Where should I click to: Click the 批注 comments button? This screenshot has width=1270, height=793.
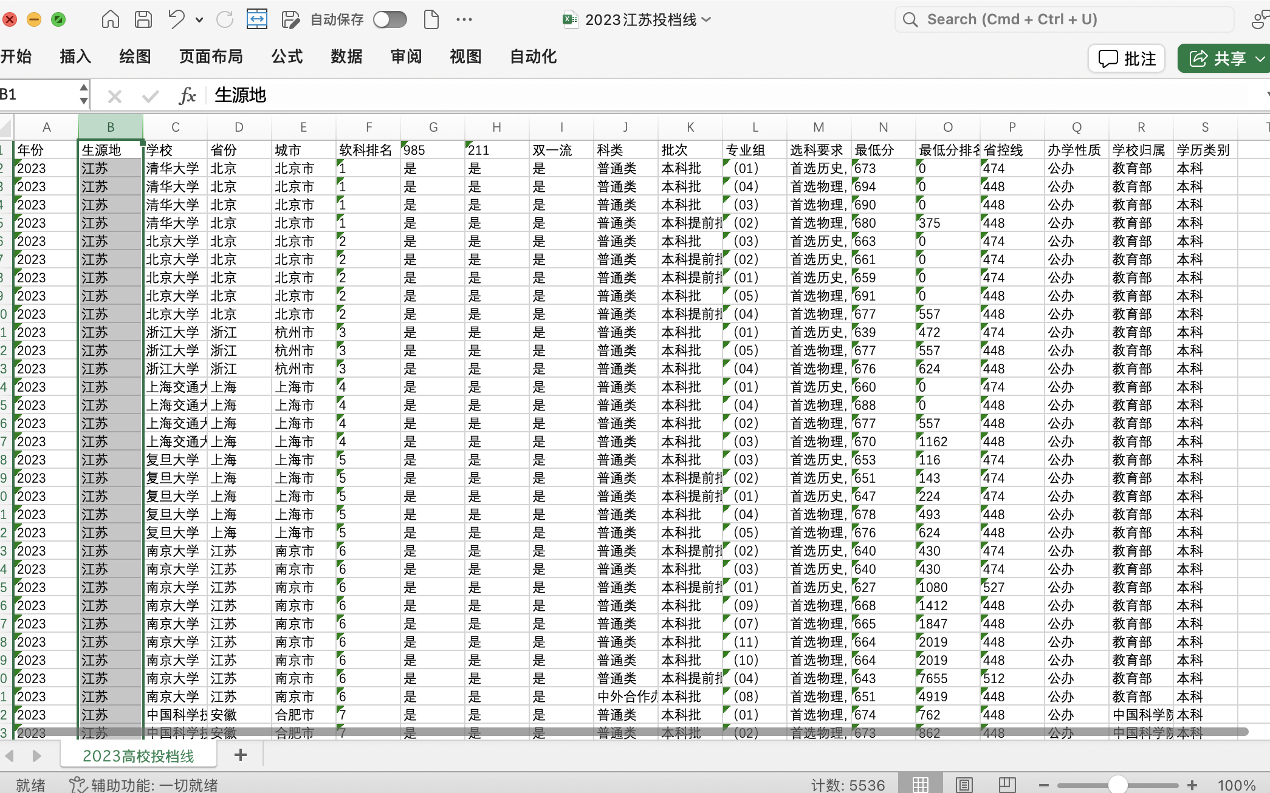tap(1127, 59)
